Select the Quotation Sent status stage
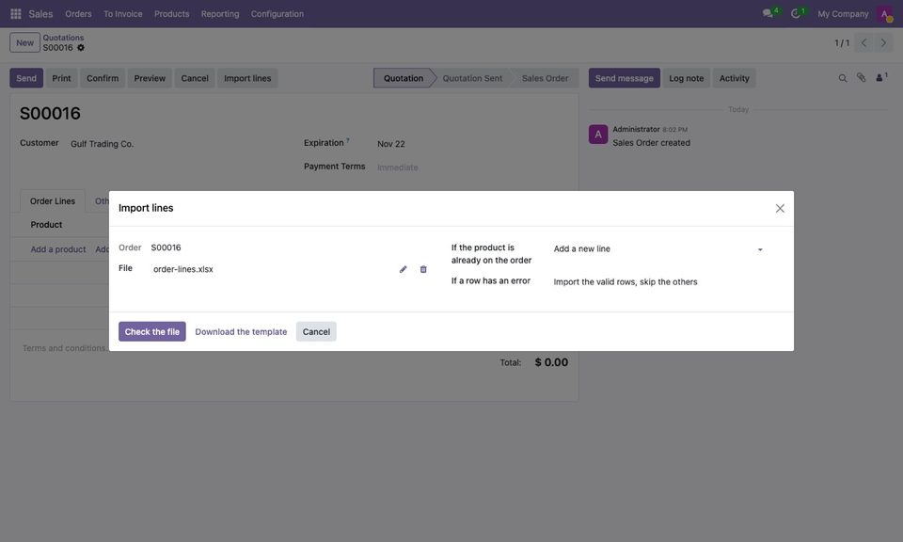Screen dimensions: 903x542 coord(472,78)
